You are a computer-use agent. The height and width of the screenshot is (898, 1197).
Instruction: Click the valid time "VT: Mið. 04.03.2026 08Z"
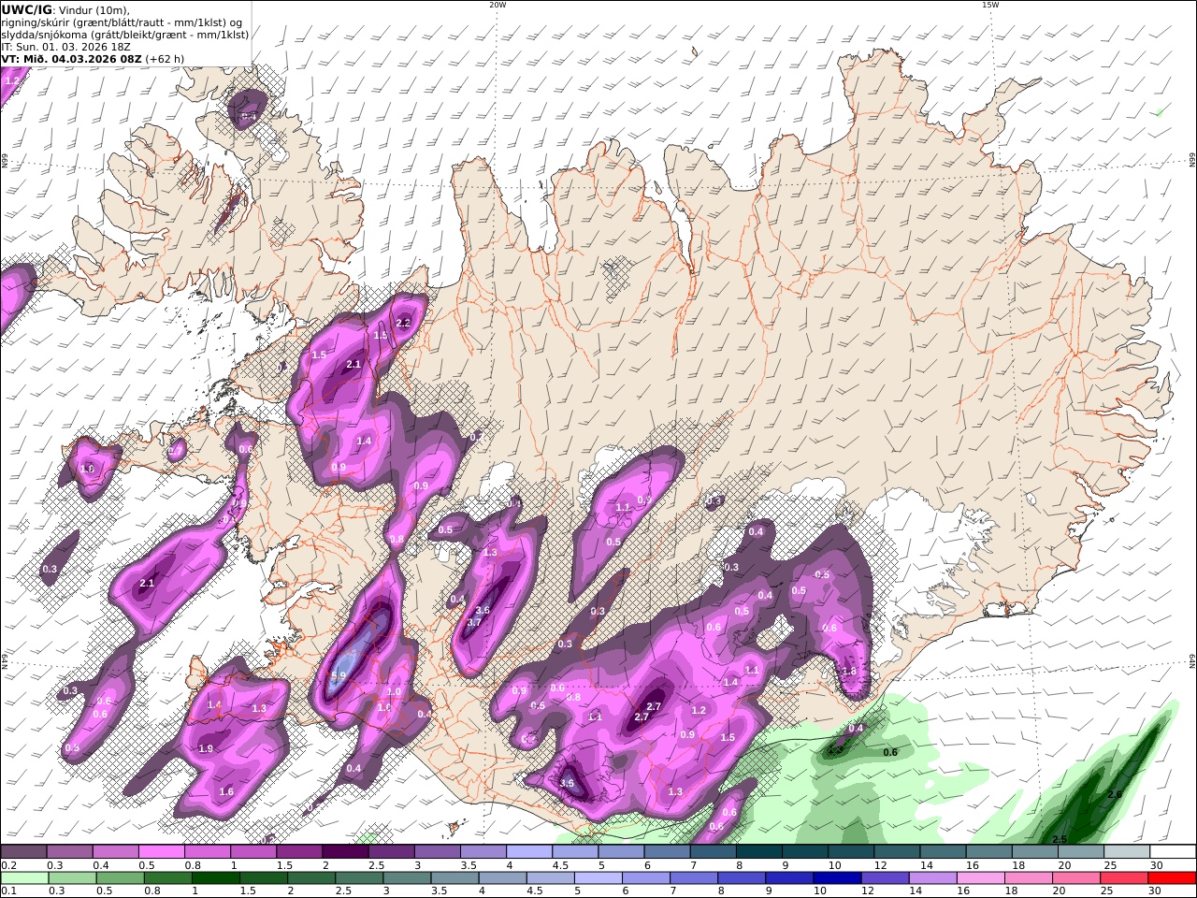click(71, 58)
